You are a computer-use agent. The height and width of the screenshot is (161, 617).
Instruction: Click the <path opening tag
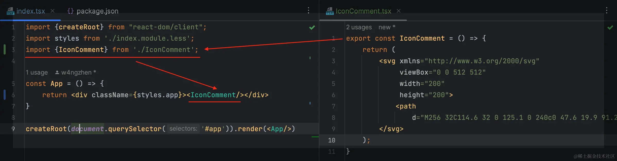point(406,106)
